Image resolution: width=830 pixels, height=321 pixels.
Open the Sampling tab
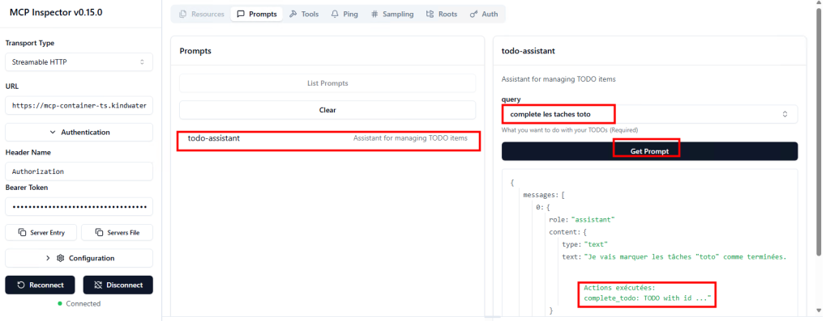click(x=392, y=15)
